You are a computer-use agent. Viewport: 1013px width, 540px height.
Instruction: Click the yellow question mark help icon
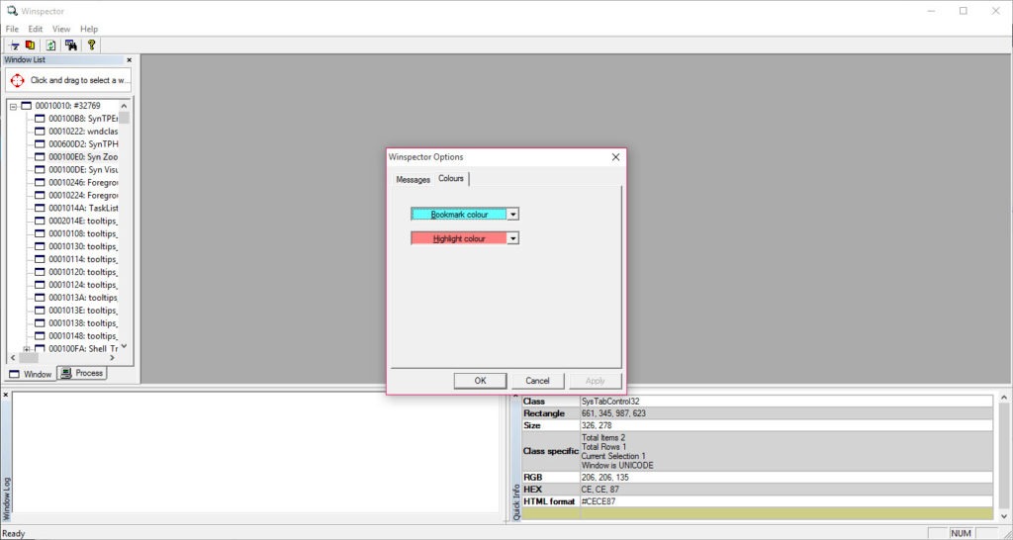(91, 45)
